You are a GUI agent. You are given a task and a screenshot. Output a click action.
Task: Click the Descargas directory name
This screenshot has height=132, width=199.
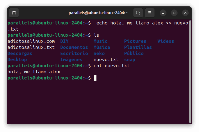(x=20, y=54)
